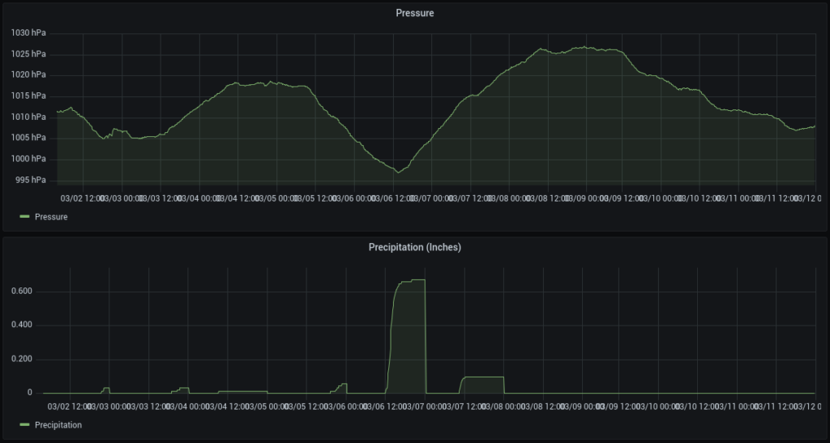The height and width of the screenshot is (443, 830).
Task: Click the 0.400 precipitation y-axis label
Action: 21,326
